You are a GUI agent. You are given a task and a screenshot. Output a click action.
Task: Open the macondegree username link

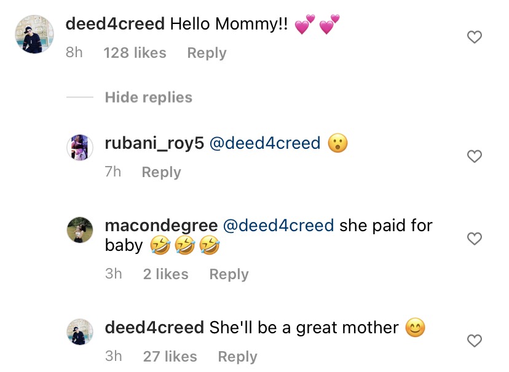pyautogui.click(x=160, y=226)
